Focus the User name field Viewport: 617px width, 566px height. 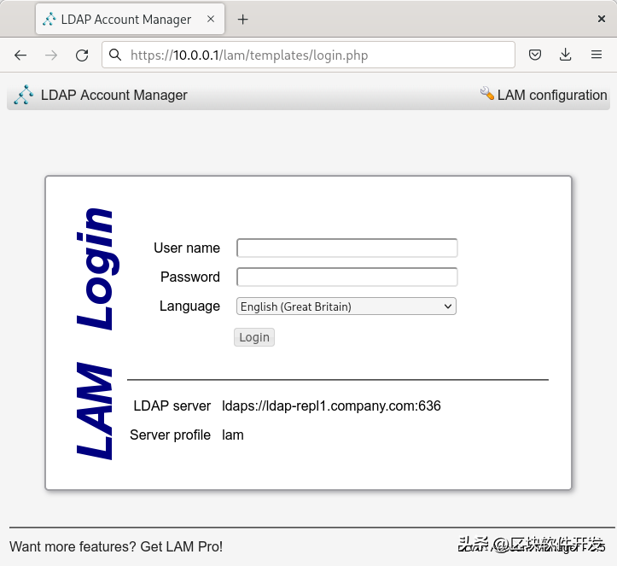pyautogui.click(x=346, y=248)
